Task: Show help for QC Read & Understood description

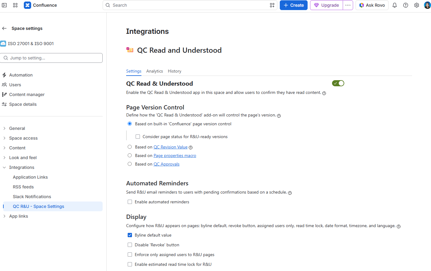Action: (x=324, y=93)
